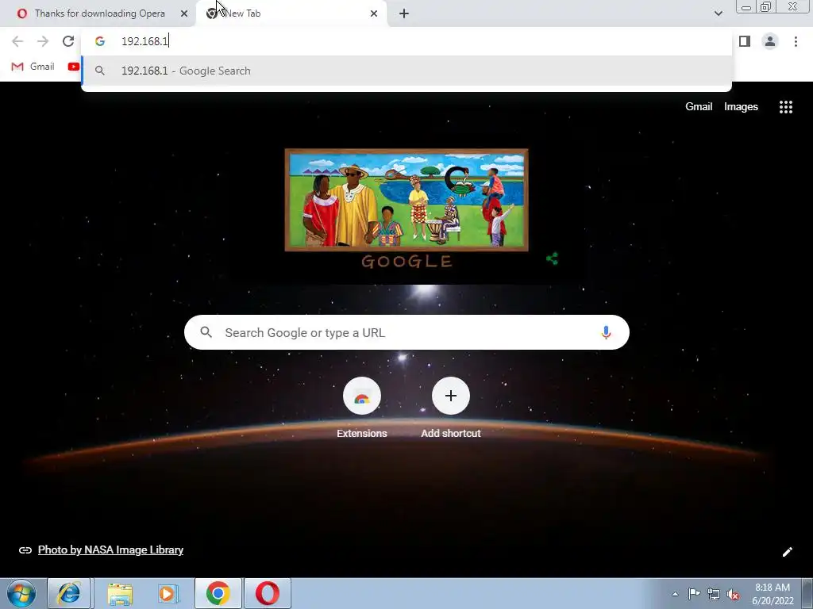Switch to Thanks for downloading Opera tab
This screenshot has height=609, width=813.
tap(98, 13)
